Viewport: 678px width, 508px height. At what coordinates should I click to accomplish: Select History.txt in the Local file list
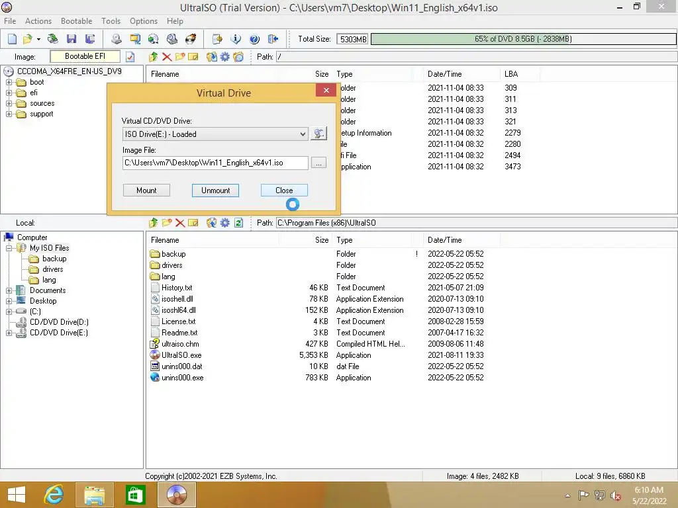(x=176, y=288)
